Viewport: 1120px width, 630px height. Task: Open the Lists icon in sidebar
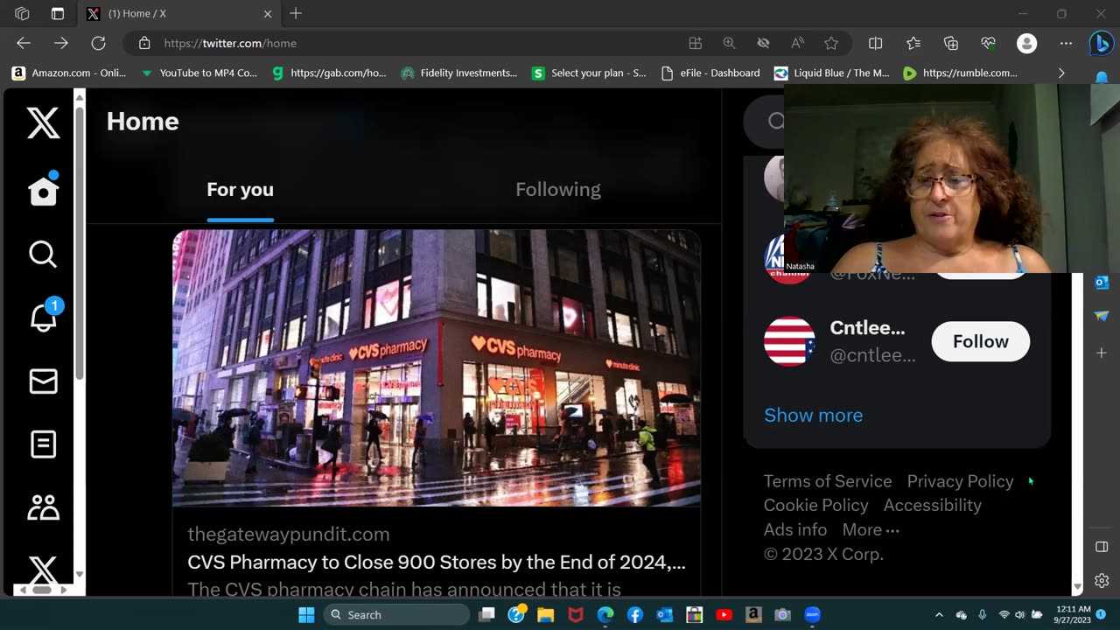(x=43, y=444)
